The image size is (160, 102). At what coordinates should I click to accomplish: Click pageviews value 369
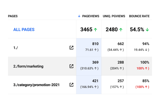pos(95,62)
